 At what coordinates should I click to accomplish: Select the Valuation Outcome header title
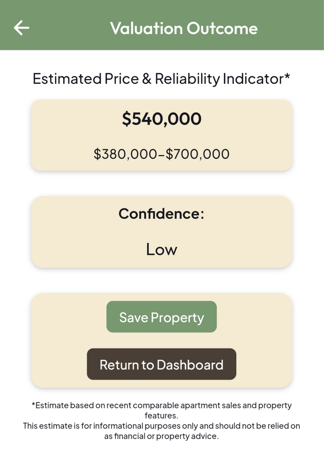[184, 28]
